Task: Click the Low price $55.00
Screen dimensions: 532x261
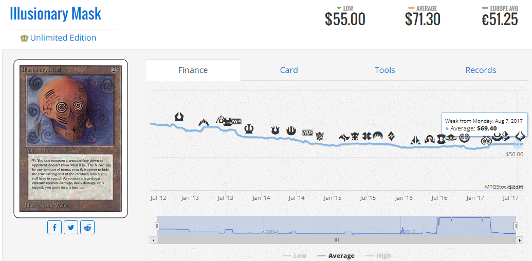Action: pyautogui.click(x=345, y=19)
